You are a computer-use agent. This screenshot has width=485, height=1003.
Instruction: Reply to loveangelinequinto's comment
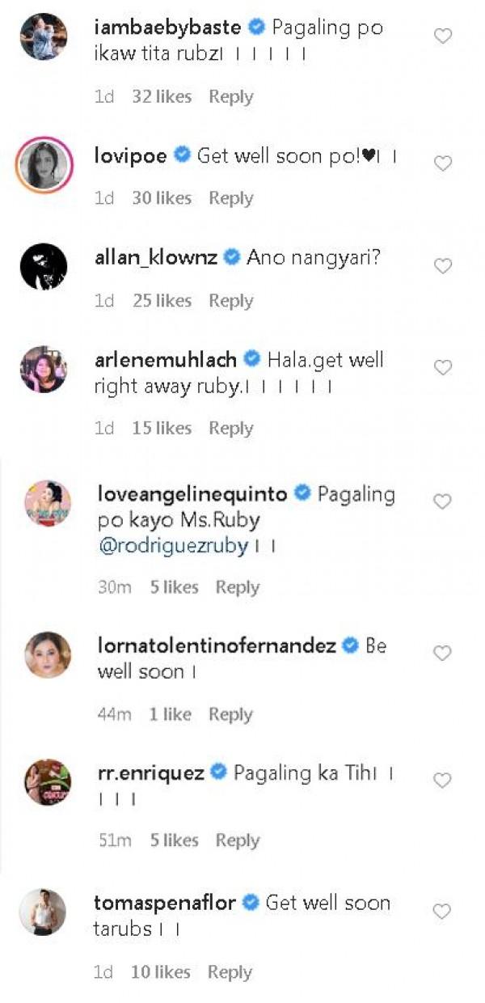pos(237,588)
